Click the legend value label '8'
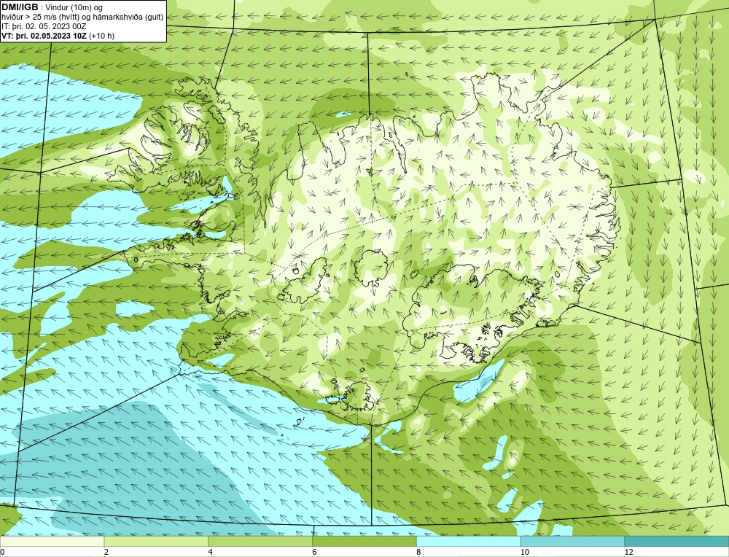The image size is (729, 557). point(419,552)
